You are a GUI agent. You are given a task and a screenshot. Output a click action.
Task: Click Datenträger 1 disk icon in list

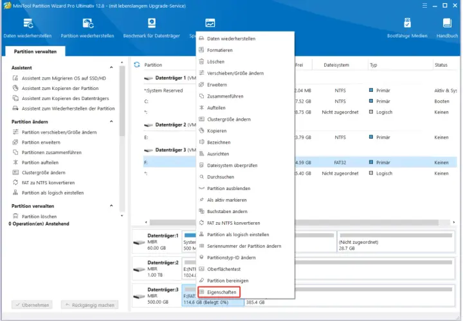149,78
